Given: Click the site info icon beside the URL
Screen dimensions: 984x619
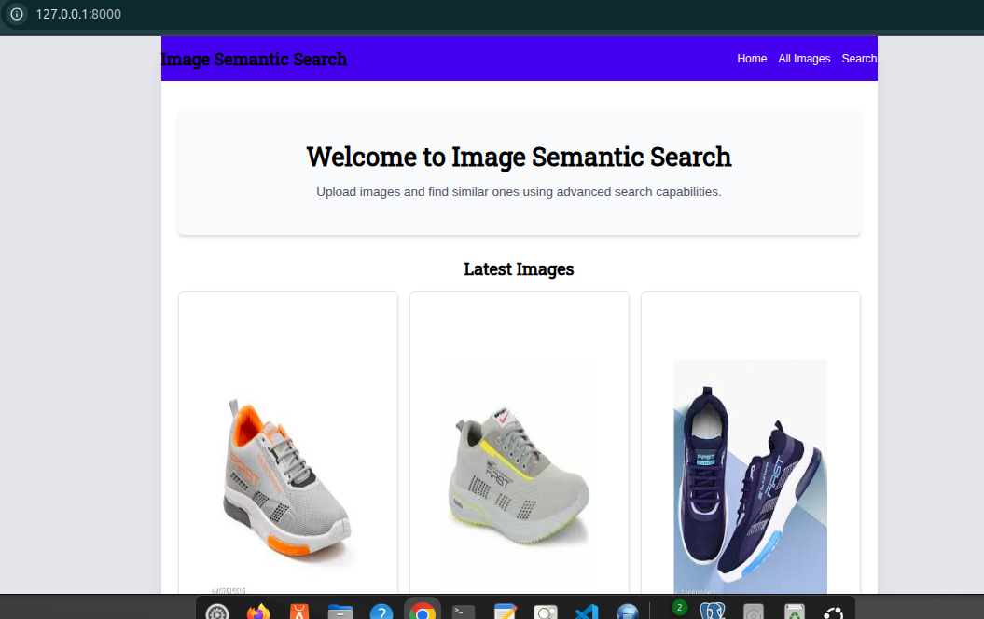Looking at the screenshot, I should coord(16,15).
